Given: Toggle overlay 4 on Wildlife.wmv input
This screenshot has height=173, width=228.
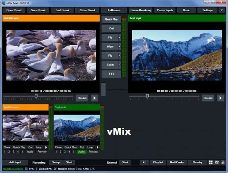Looking at the screenshot, I should 18,152.
